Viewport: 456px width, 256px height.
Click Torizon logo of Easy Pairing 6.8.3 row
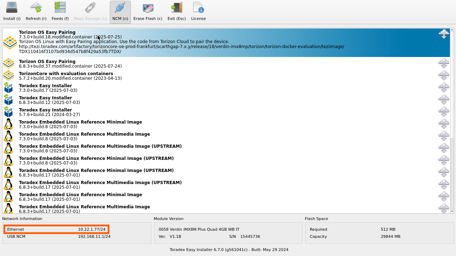pos(9,64)
